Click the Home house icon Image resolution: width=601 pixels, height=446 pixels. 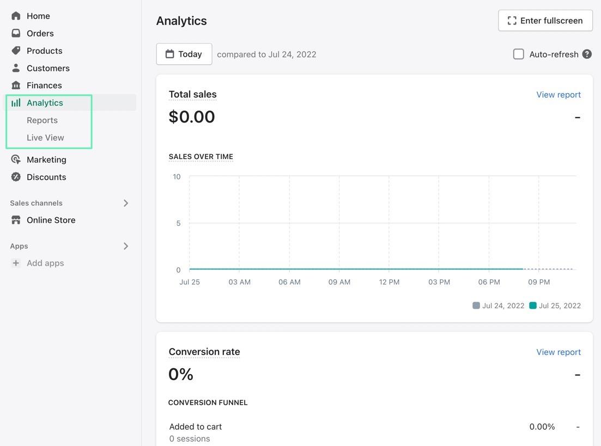tap(16, 16)
